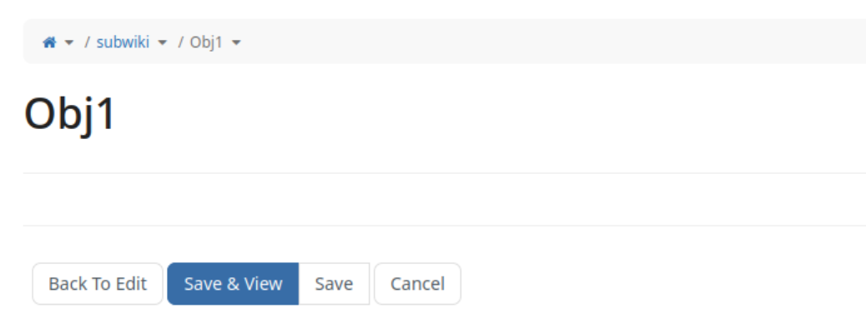Click the horizontal divider above the buttons row
Screen dimensions: 866x333
pos(417,225)
